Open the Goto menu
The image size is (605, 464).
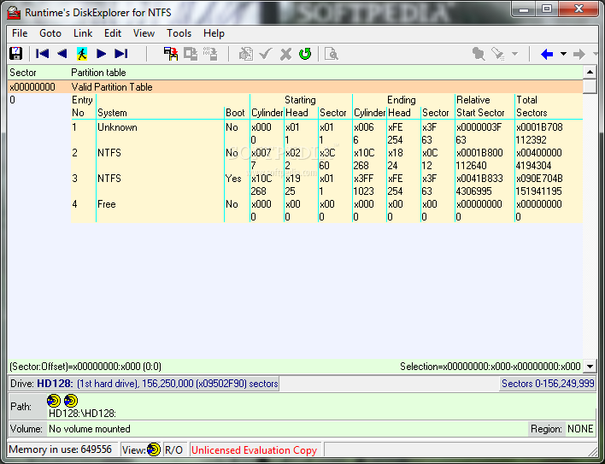point(50,33)
